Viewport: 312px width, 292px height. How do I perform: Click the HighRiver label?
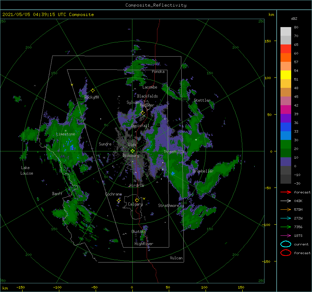(x=144, y=244)
